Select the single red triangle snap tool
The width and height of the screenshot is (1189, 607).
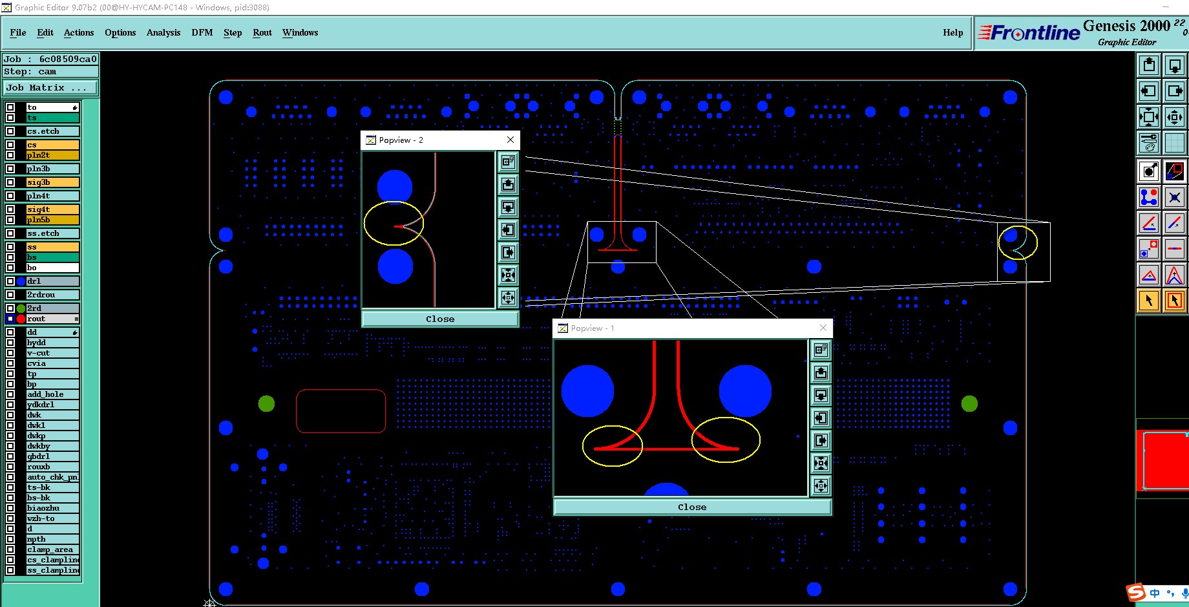(x=1149, y=275)
